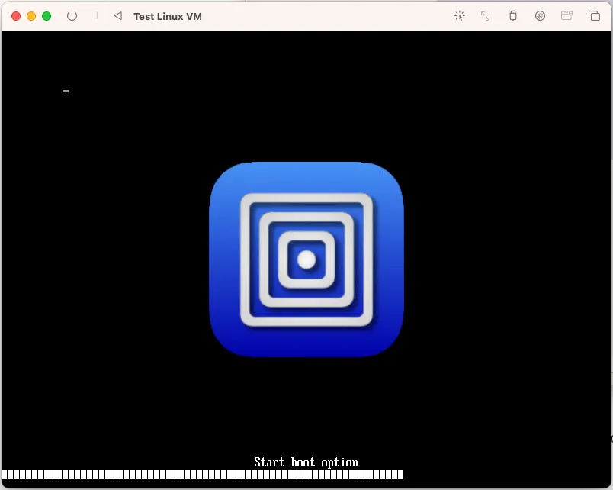
Task: Click the power button to shut down VM
Action: point(72,16)
